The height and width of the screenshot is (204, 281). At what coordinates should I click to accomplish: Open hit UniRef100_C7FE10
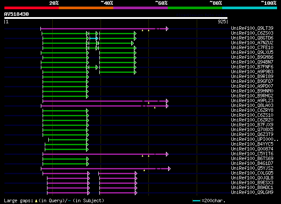click(x=252, y=48)
